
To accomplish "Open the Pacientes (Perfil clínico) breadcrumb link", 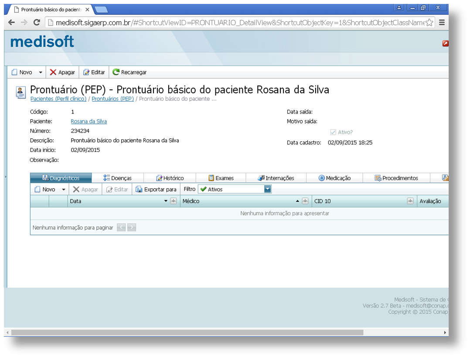I will (x=58, y=99).
